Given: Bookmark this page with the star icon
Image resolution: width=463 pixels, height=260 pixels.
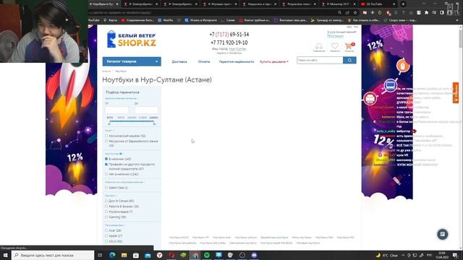Looking at the screenshot, I should [x=355, y=13].
